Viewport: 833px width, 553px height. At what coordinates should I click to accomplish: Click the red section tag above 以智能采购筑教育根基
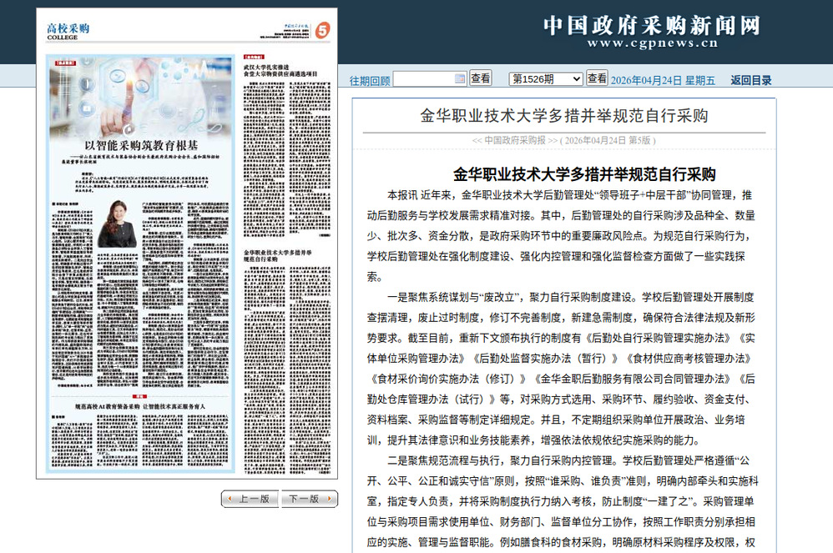tap(64, 63)
